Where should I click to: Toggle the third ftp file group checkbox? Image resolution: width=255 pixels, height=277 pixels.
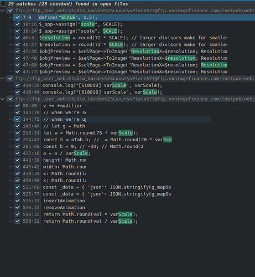(x=11, y=99)
